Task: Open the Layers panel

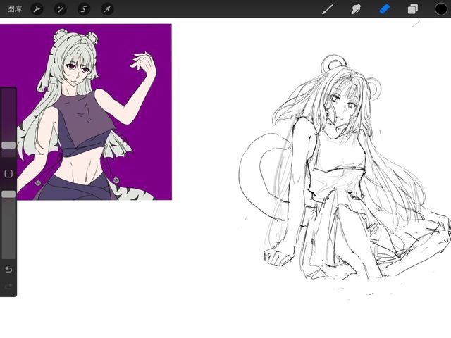Action: [412, 9]
